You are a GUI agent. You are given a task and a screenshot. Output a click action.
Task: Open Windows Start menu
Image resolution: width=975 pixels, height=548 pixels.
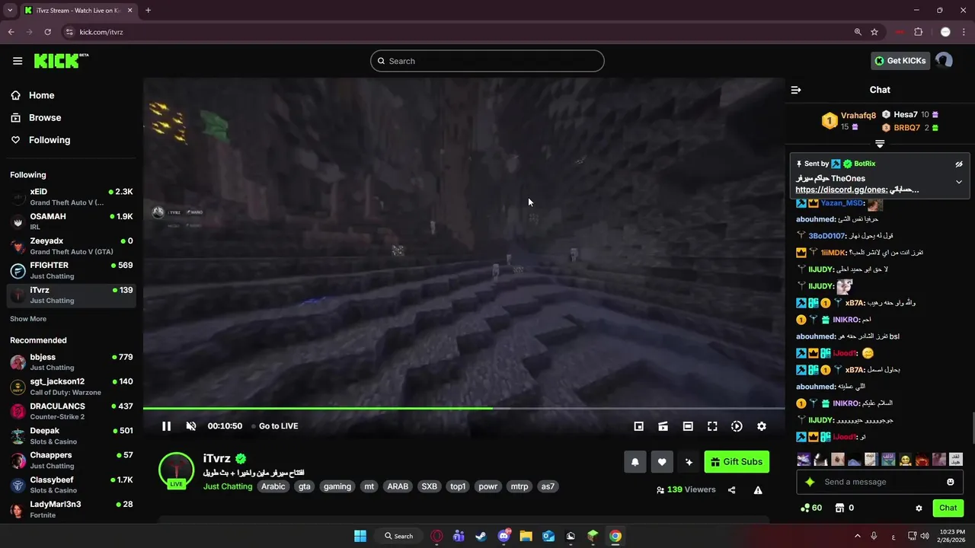pos(360,536)
